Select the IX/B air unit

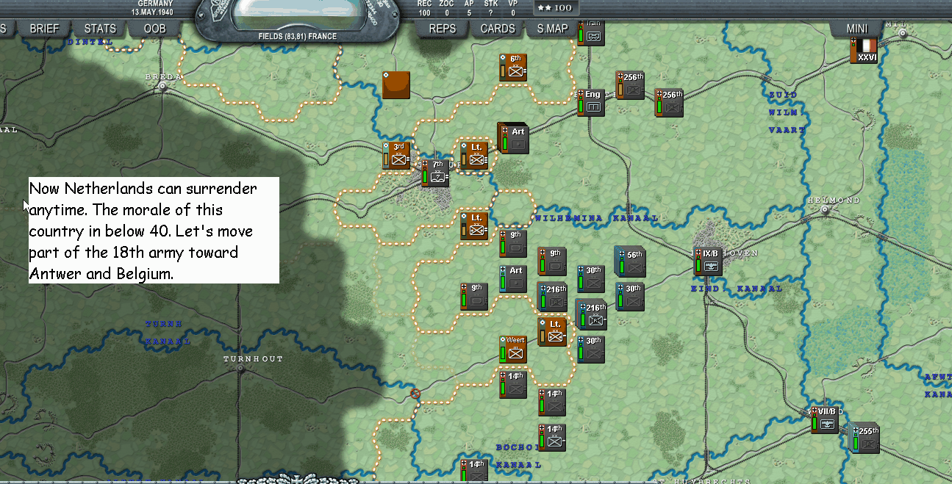(709, 262)
